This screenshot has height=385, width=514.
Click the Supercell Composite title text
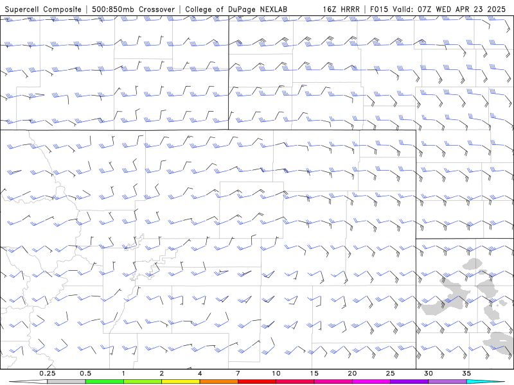coord(43,9)
